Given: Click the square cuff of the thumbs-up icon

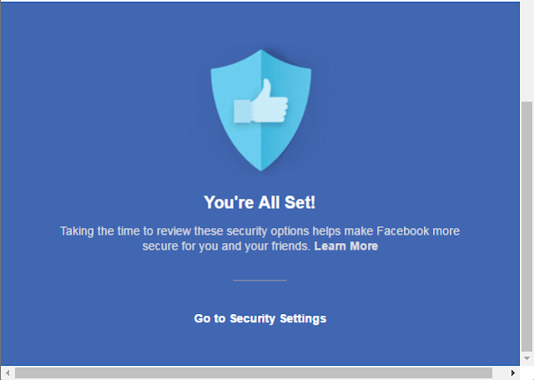Looking at the screenshot, I should click(x=243, y=111).
